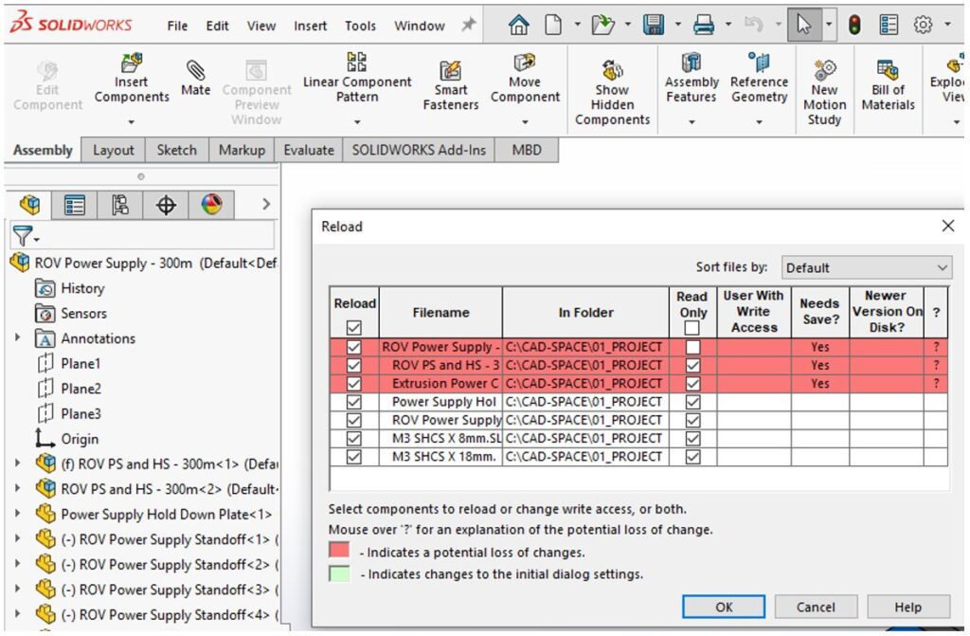
Task: Select the Move Component tool
Action: point(525,81)
